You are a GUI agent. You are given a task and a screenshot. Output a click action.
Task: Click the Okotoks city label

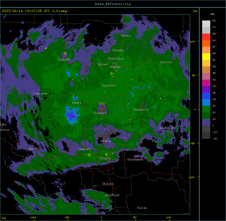pyautogui.click(x=108, y=184)
